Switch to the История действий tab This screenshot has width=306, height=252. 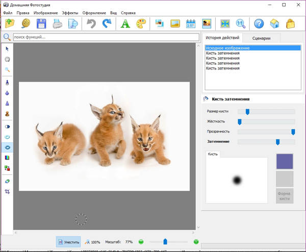click(x=222, y=38)
